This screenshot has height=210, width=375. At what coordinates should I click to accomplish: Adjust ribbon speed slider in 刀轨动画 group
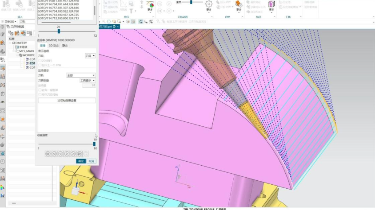pyautogui.click(x=191, y=2)
